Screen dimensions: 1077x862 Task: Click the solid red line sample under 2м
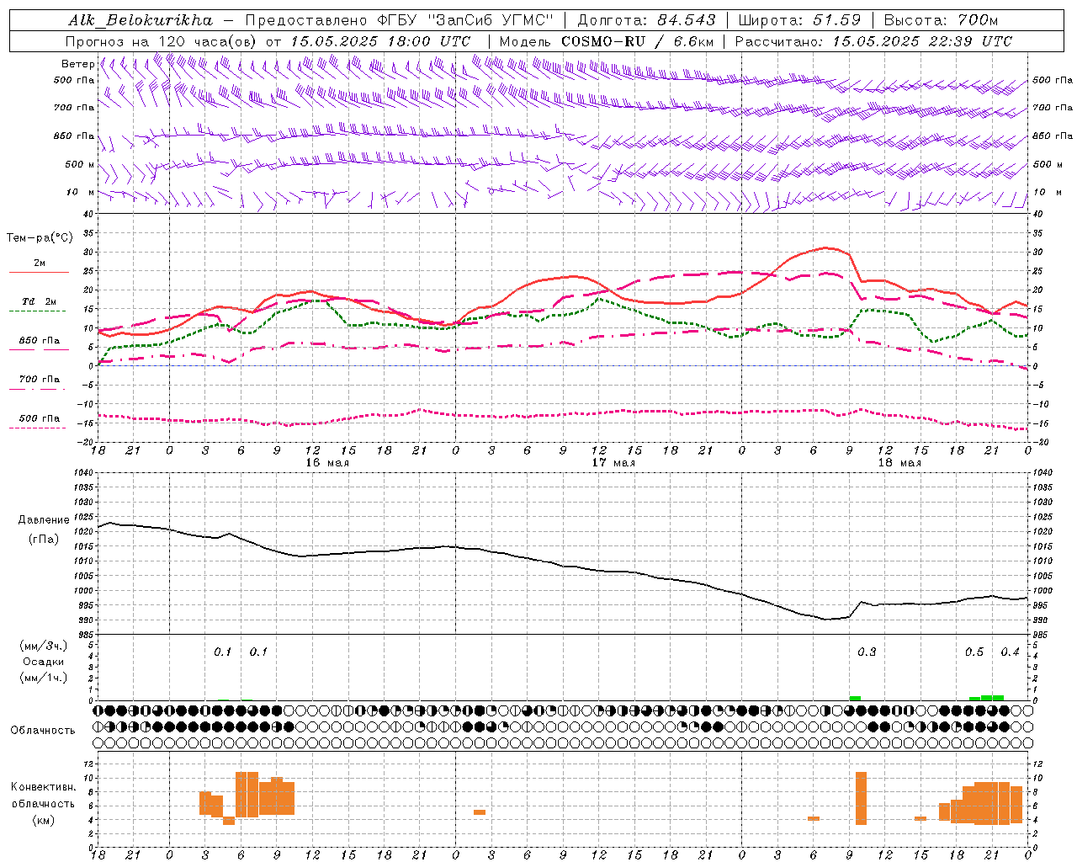tap(39, 273)
